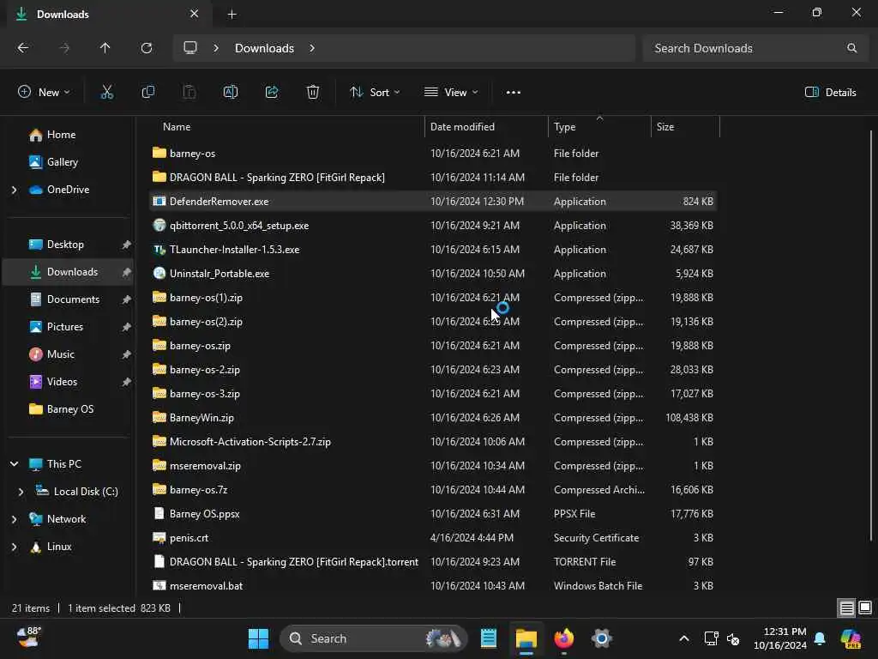Expand the Linux tree node
The width and height of the screenshot is (878, 659).
pyautogui.click(x=14, y=547)
